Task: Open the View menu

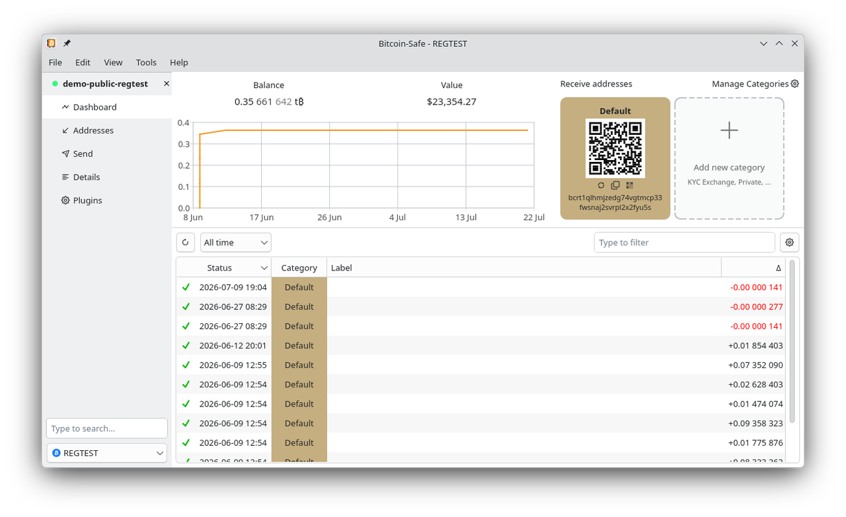Action: (x=113, y=62)
